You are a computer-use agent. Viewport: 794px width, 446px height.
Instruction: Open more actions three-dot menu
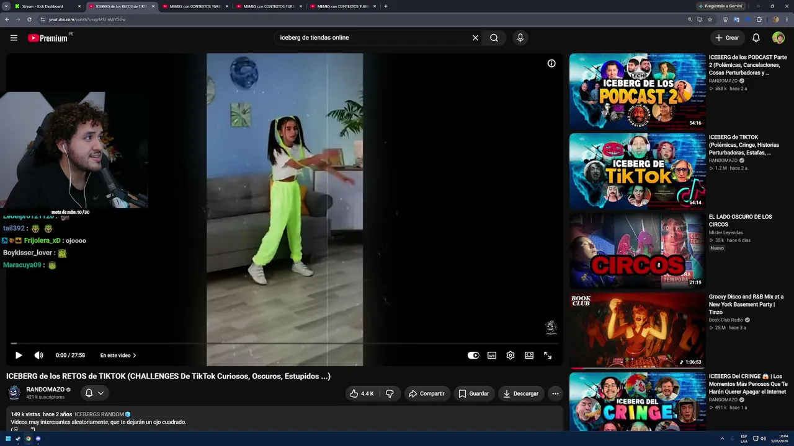coord(555,393)
